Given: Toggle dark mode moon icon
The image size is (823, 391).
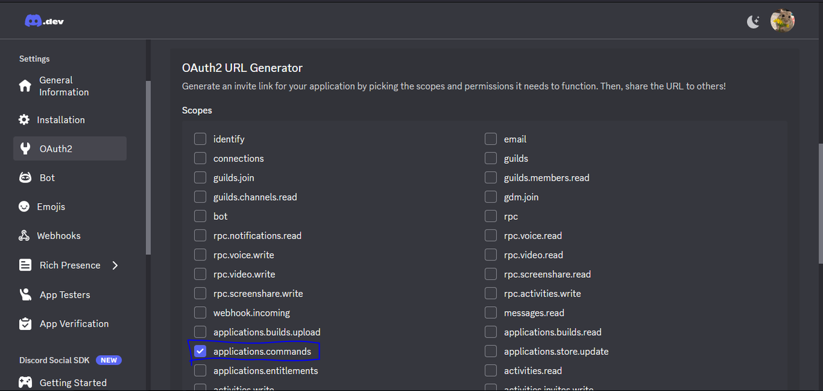Looking at the screenshot, I should coord(753,21).
